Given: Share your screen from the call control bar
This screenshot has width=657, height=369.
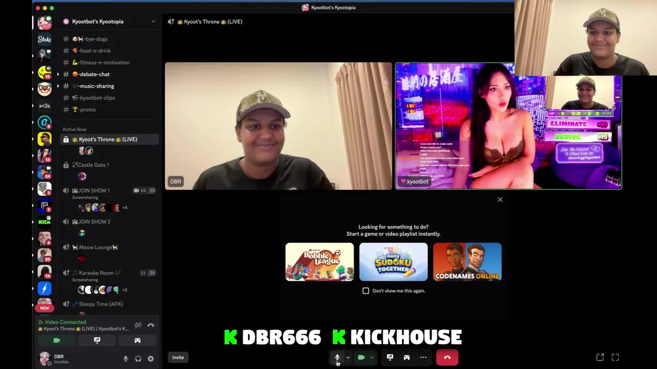Looking at the screenshot, I should (390, 357).
